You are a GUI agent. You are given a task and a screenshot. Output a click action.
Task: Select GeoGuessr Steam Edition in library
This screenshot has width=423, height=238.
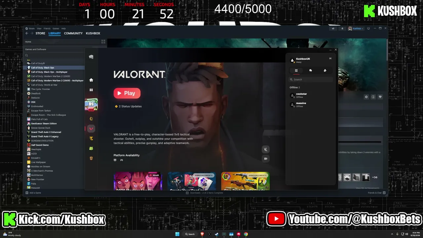point(44,123)
